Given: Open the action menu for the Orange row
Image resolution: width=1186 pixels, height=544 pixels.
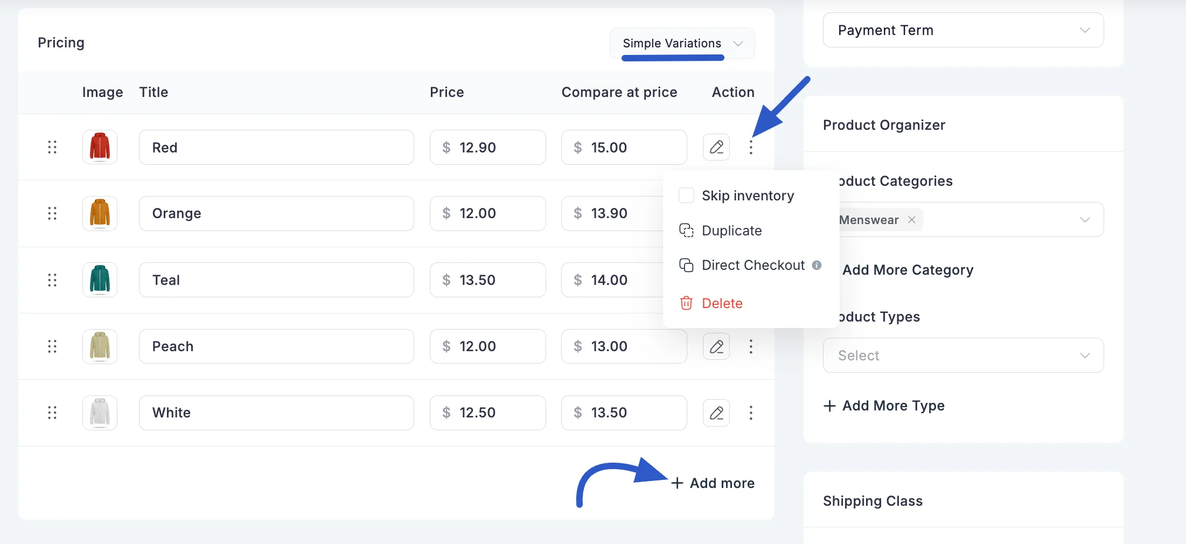Looking at the screenshot, I should [x=751, y=213].
